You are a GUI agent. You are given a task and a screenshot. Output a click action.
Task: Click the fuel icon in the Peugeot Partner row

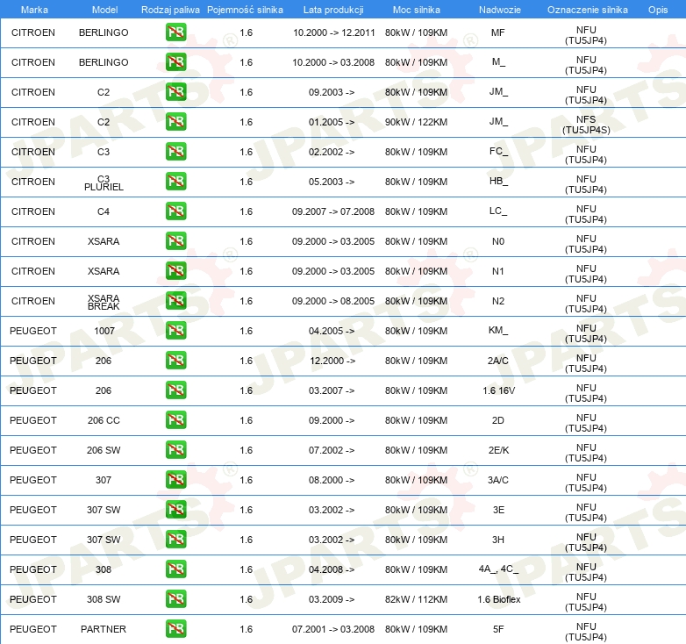tap(175, 629)
